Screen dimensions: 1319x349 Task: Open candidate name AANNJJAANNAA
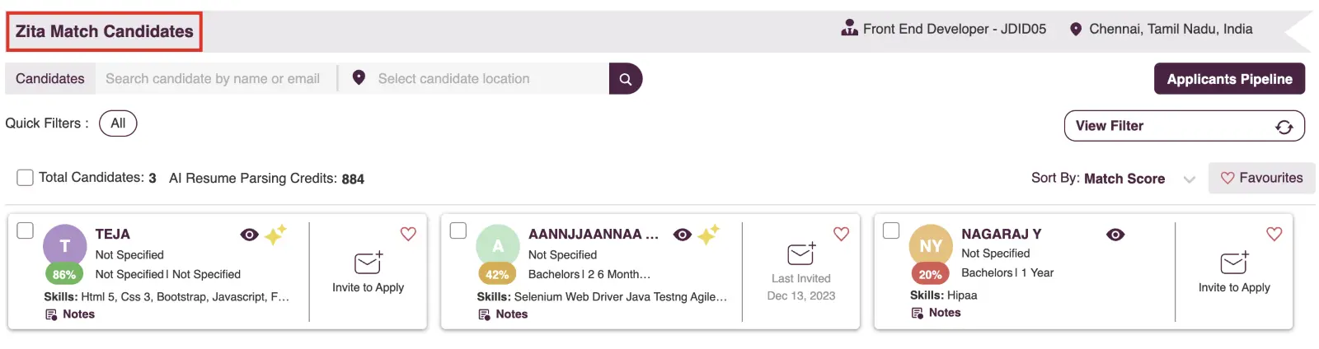pyautogui.click(x=594, y=234)
